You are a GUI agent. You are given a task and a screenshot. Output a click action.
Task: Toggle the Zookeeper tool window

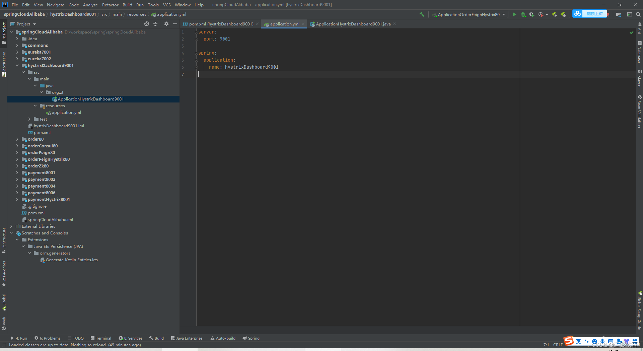point(4,64)
